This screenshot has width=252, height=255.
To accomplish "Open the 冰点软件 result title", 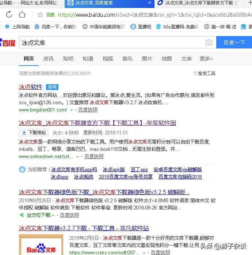I will 31,87.
